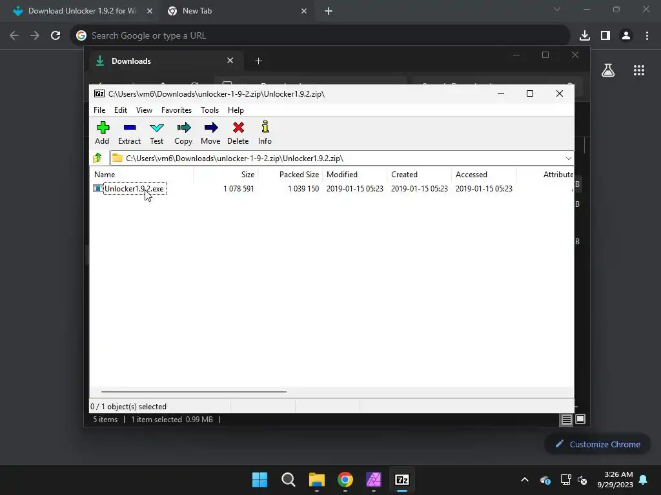Click the Move toolbar icon
This screenshot has width=661, height=495.
[x=210, y=133]
